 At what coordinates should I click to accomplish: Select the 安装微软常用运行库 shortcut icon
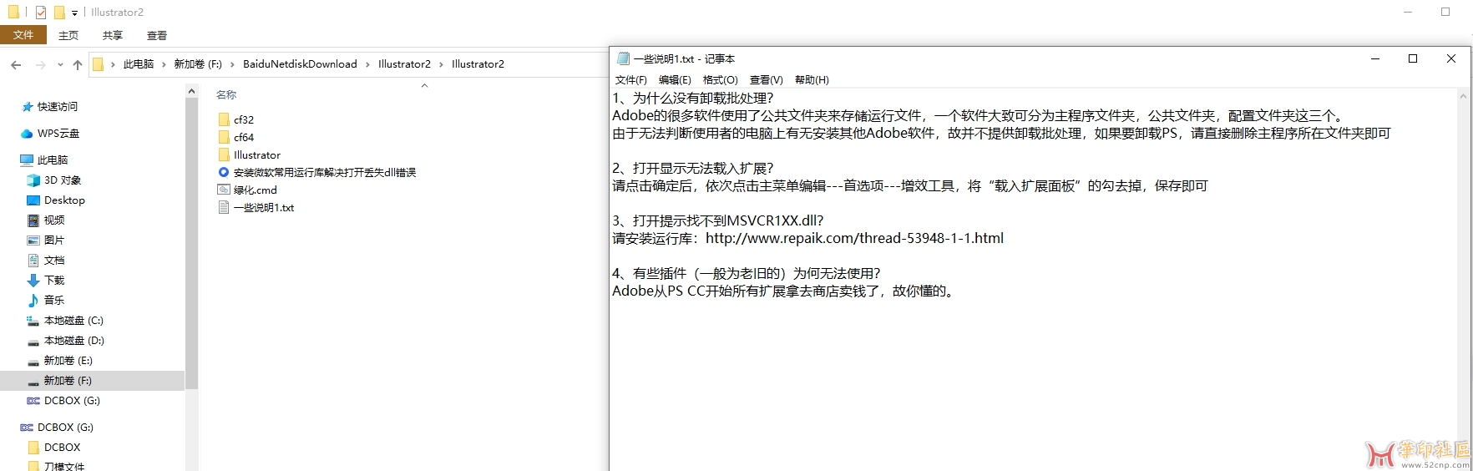coord(224,172)
